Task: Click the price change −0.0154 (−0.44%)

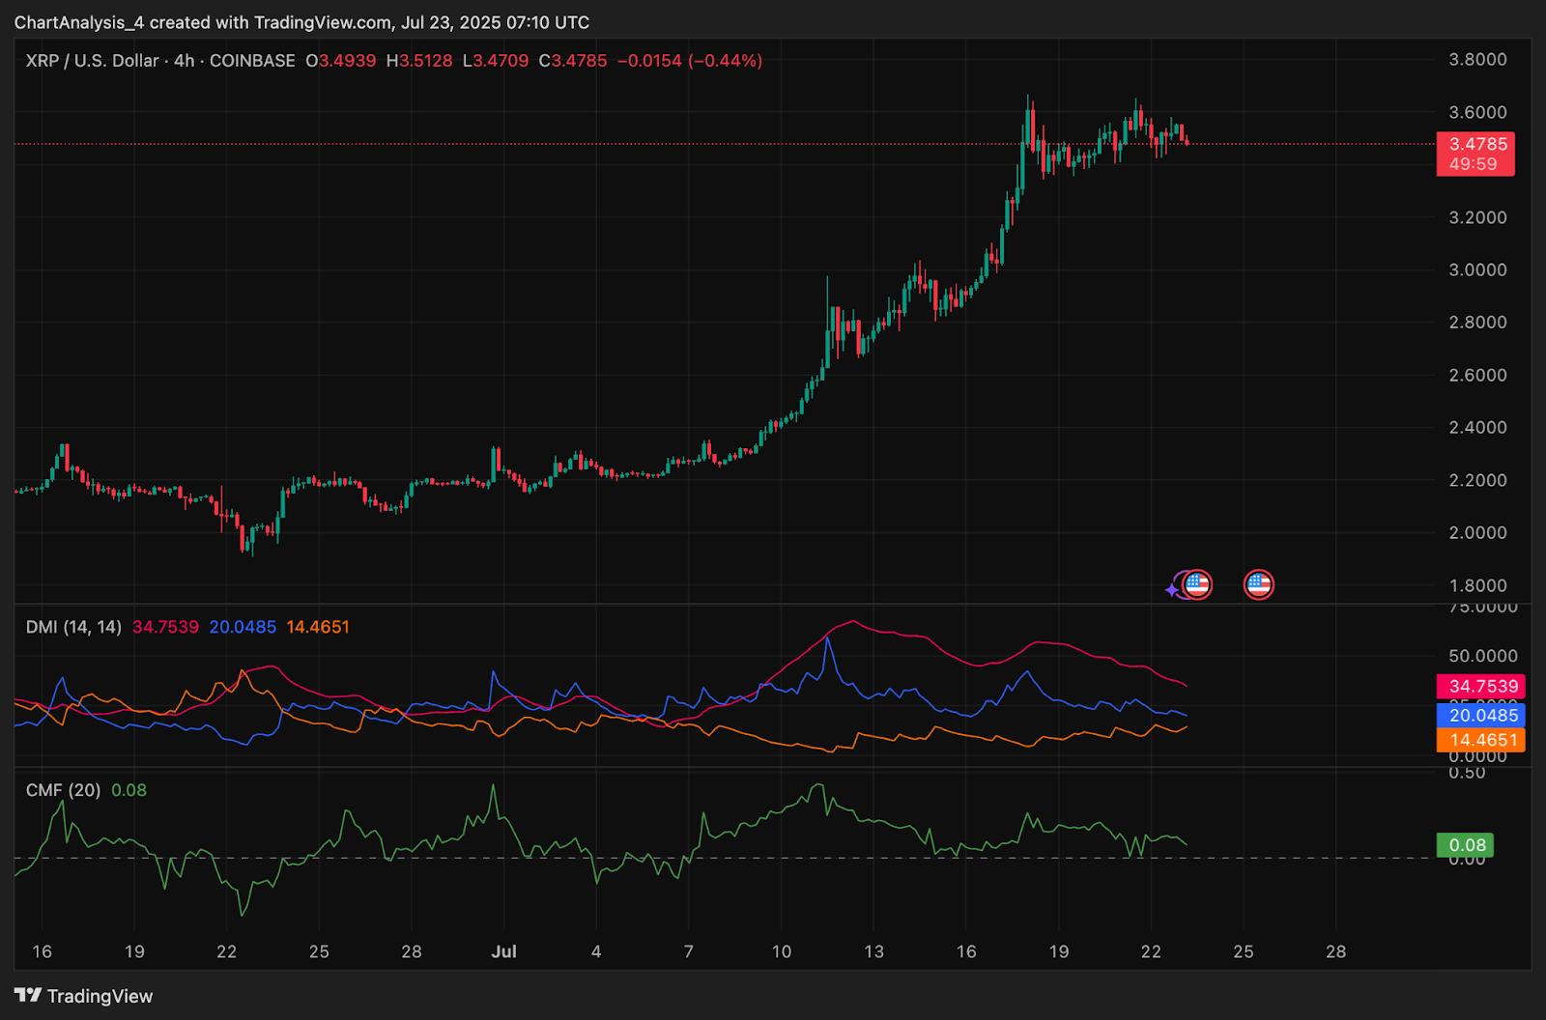Action: point(689,61)
